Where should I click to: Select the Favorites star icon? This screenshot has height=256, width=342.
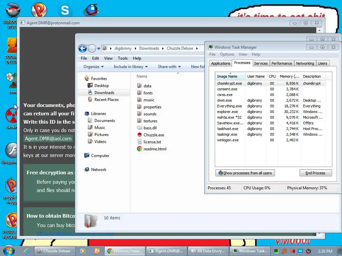87,78
